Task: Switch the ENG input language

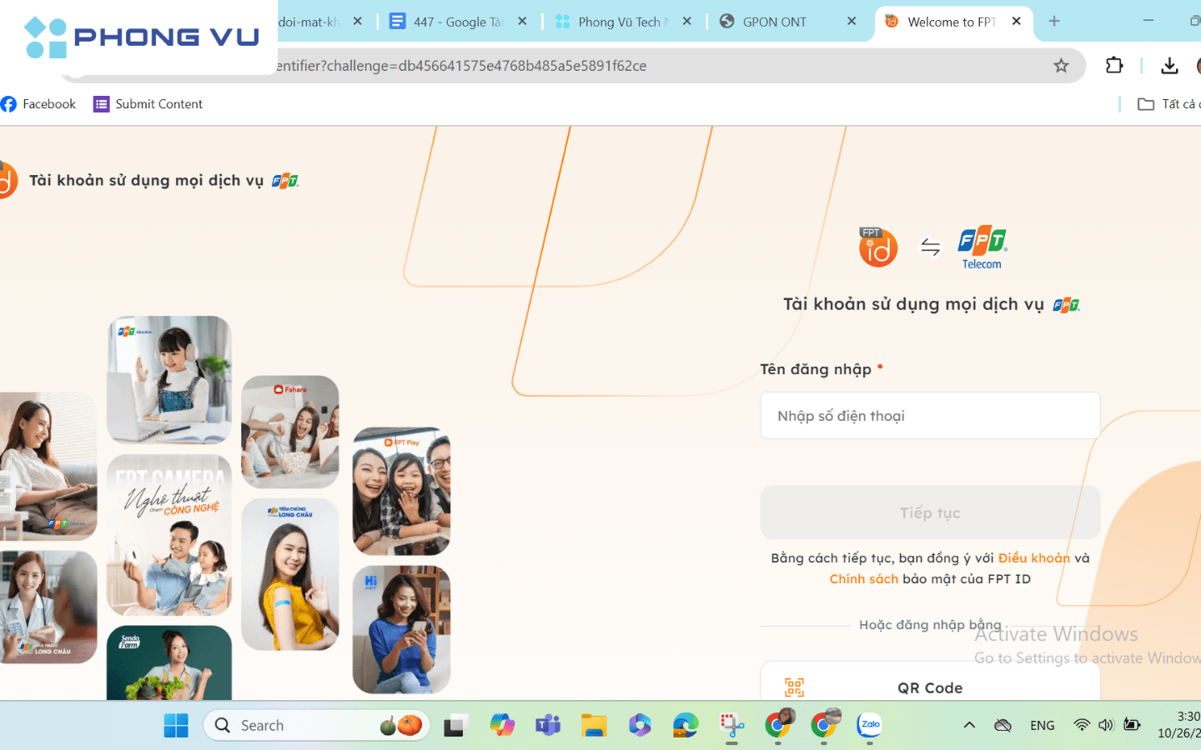Action: coord(1043,726)
